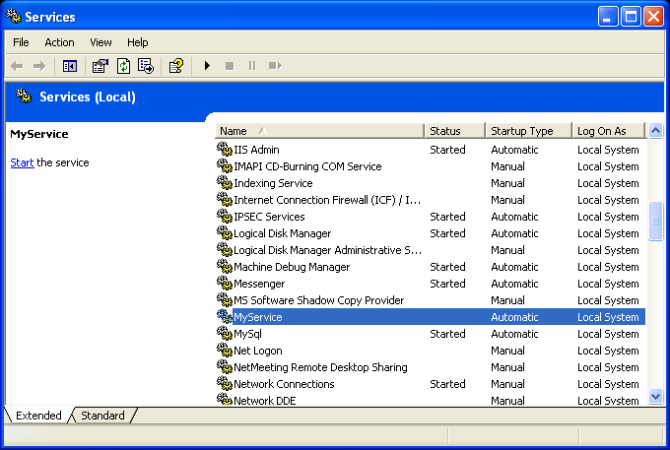Image resolution: width=670 pixels, height=450 pixels.
Task: Click the gear icon beside Indexing Service
Action: tap(225, 183)
